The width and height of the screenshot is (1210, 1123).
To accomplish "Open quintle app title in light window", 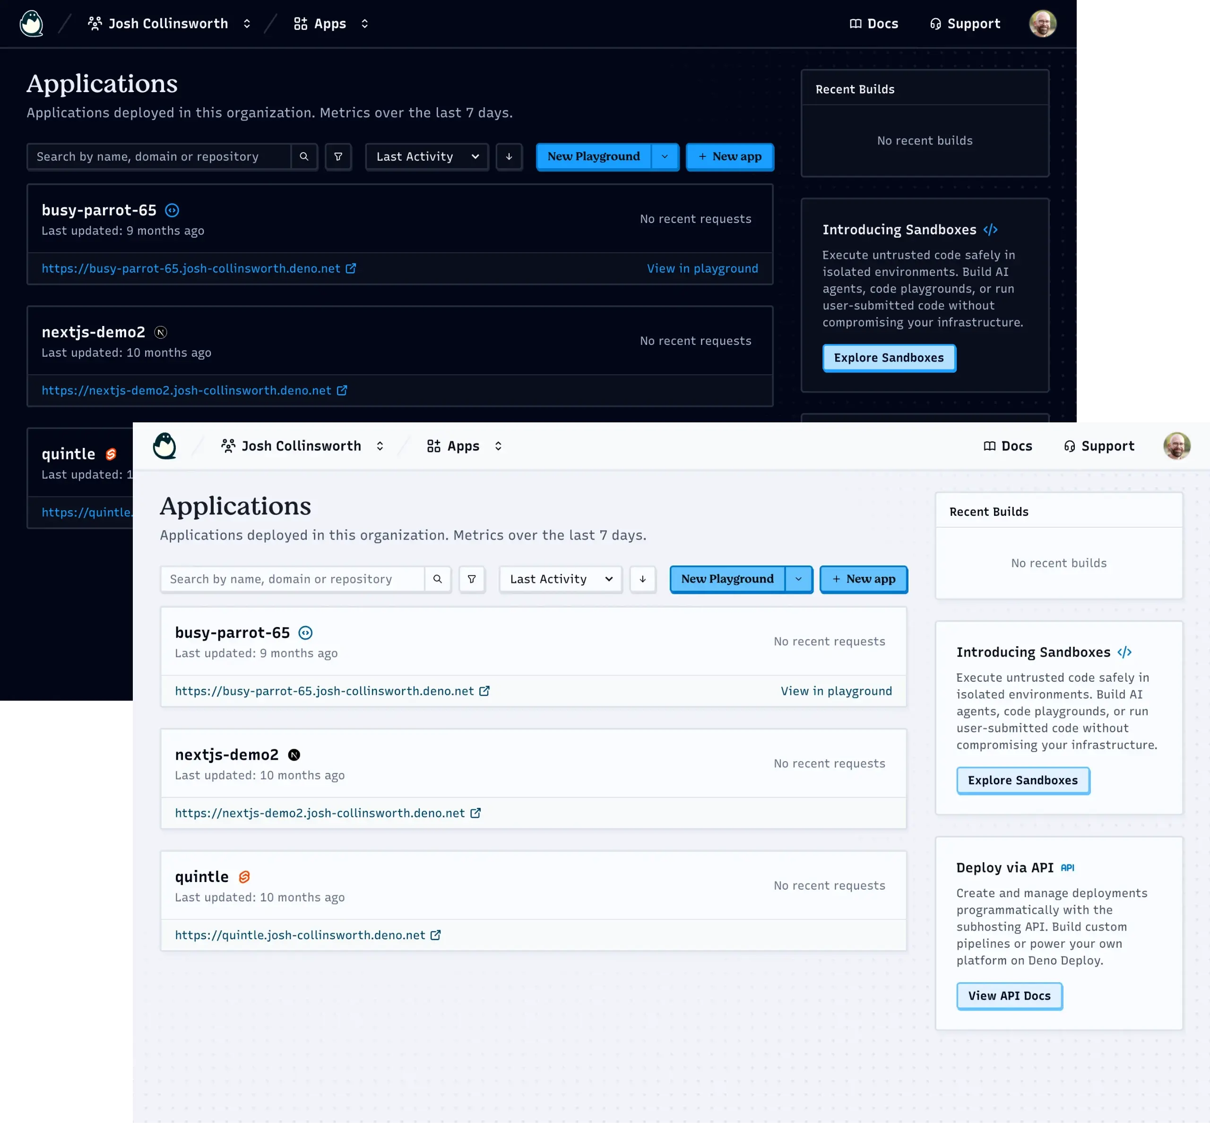I will (x=202, y=877).
